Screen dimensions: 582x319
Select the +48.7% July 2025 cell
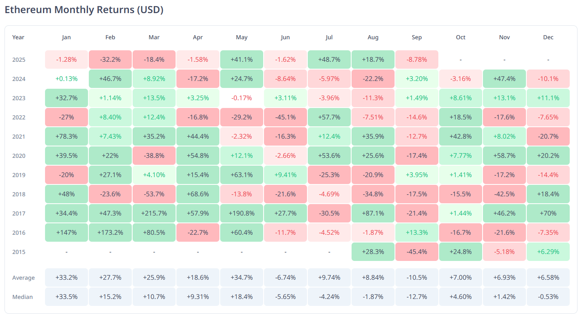pyautogui.click(x=329, y=60)
